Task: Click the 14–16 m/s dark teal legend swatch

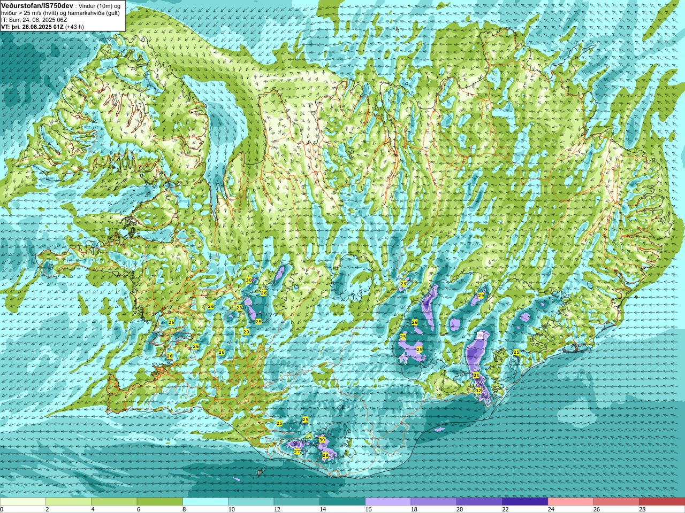Action: coord(342,502)
